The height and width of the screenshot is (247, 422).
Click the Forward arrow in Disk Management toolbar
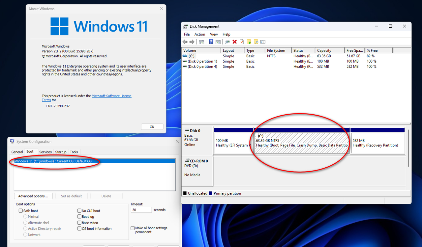click(x=192, y=42)
